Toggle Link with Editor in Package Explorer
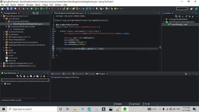199x112 pixels. pyautogui.click(x=37, y=13)
